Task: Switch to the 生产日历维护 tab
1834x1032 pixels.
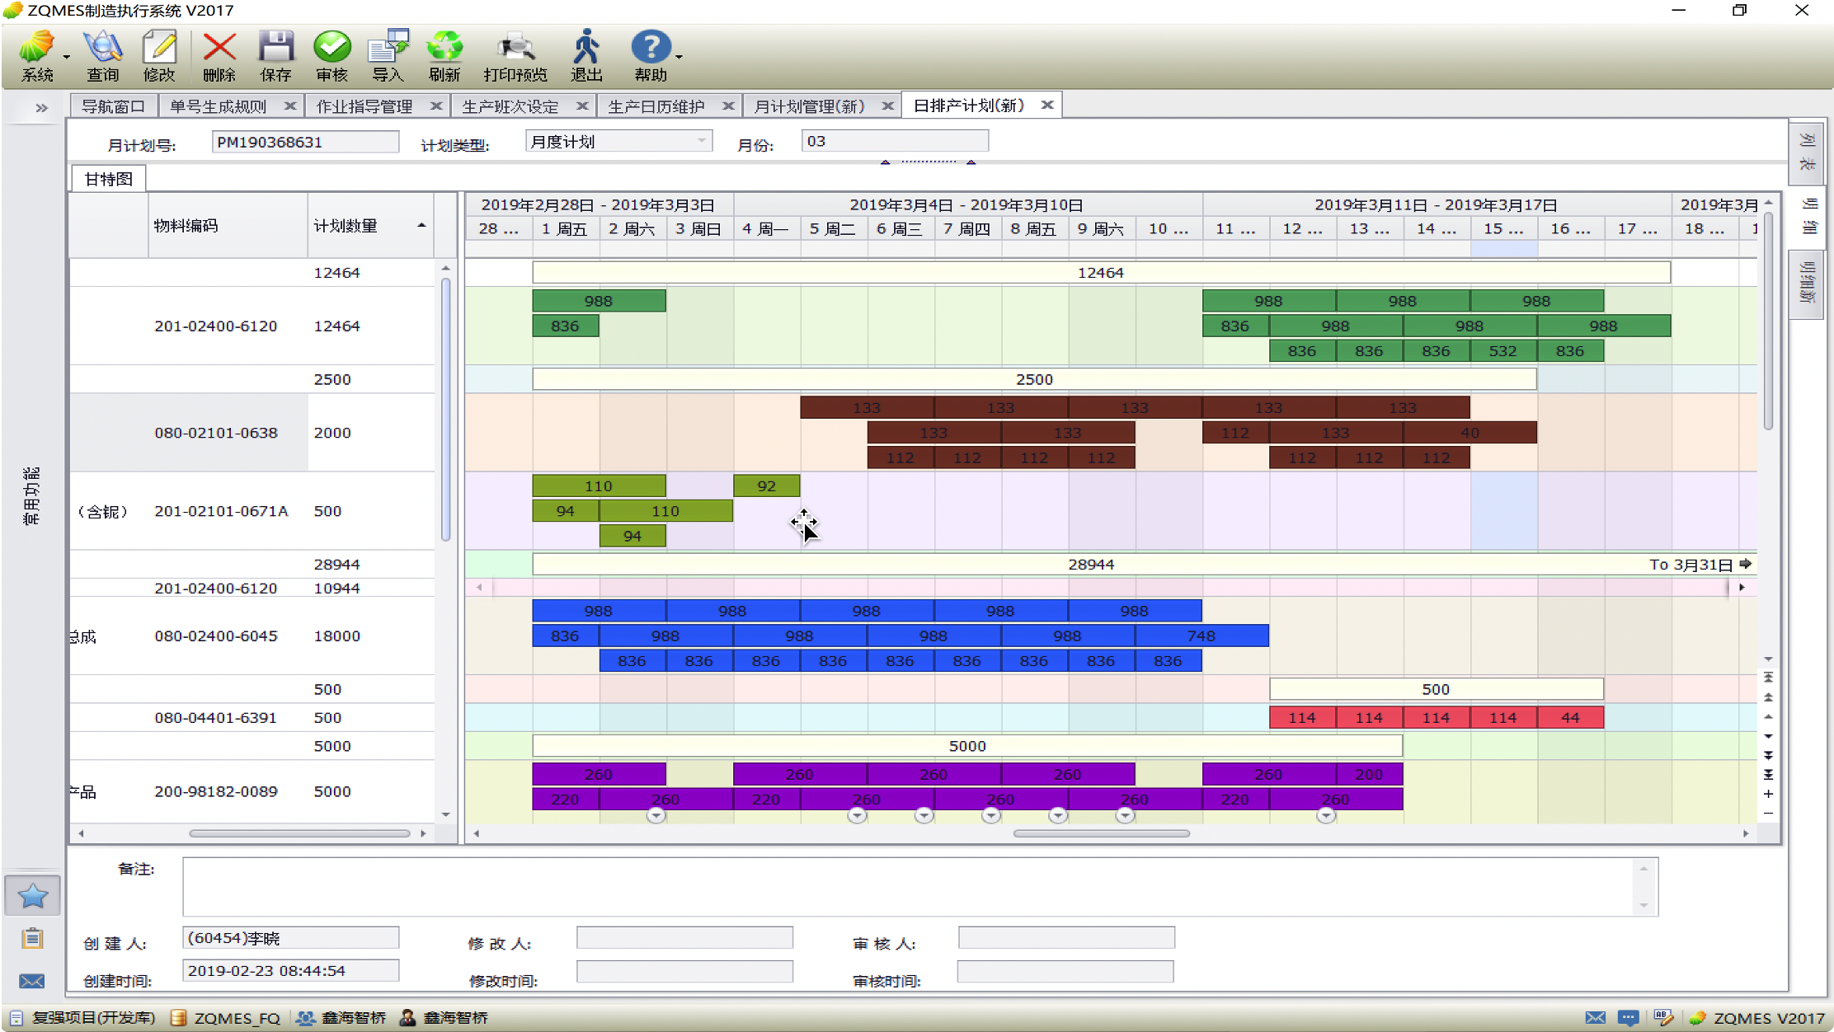Action: 656,106
